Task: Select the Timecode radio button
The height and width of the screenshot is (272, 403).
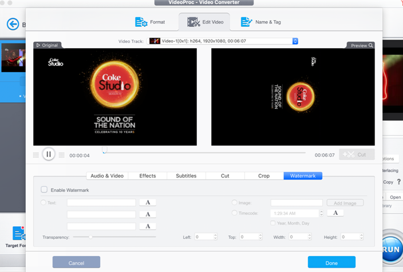Action: 234,213
